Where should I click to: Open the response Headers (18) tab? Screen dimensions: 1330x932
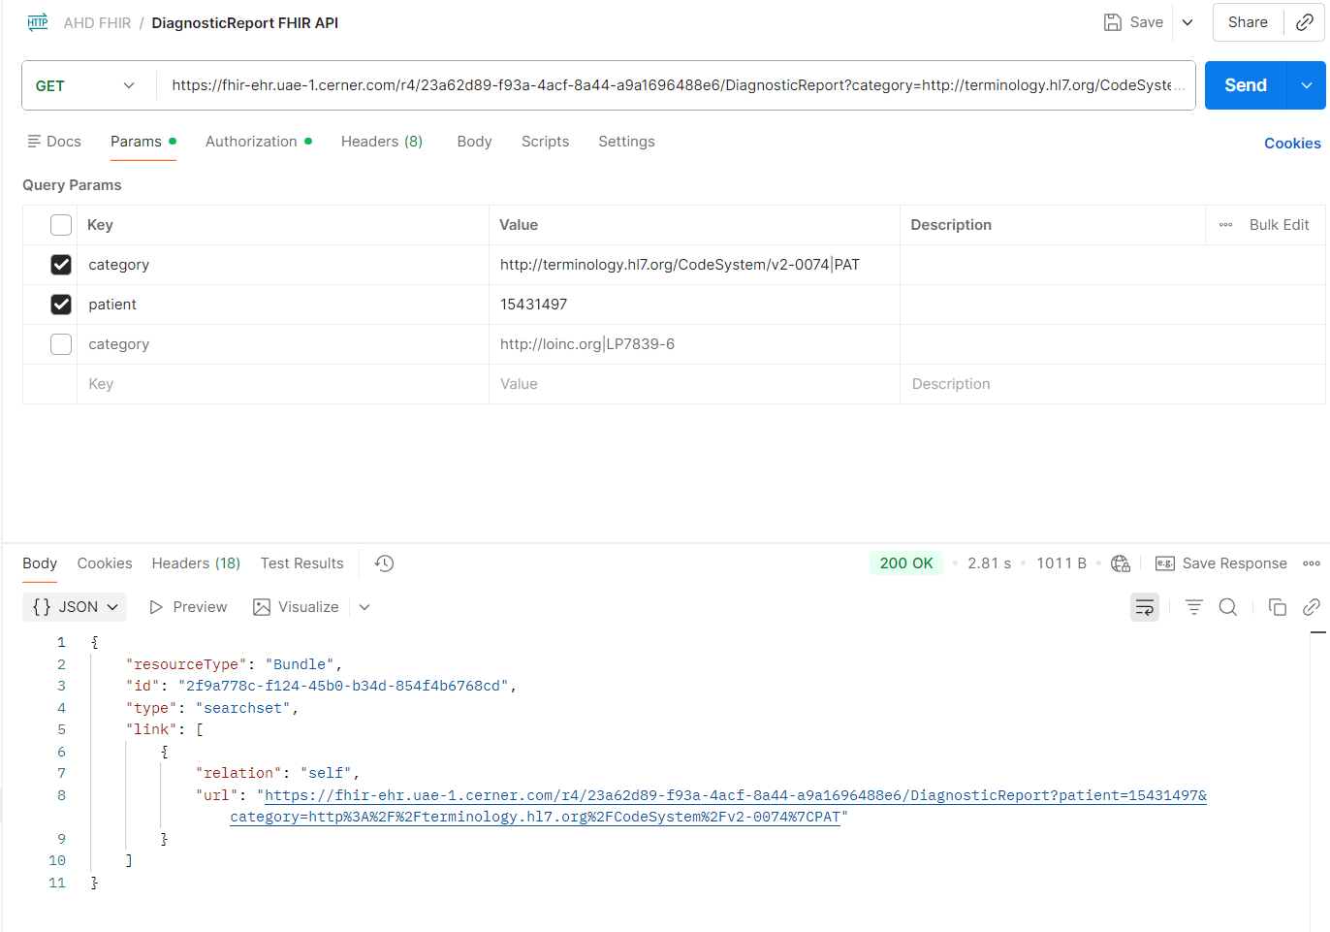[x=196, y=563]
